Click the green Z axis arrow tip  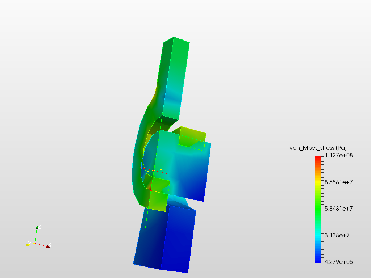pos(37,227)
